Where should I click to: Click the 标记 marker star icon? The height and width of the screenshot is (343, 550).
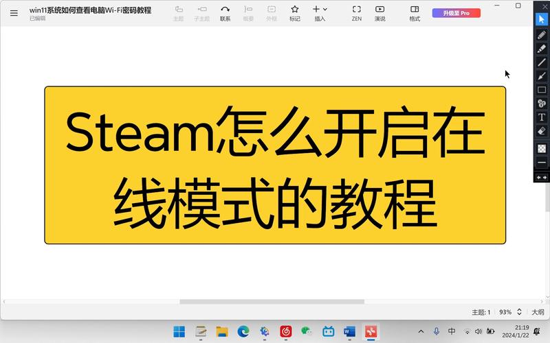click(295, 13)
